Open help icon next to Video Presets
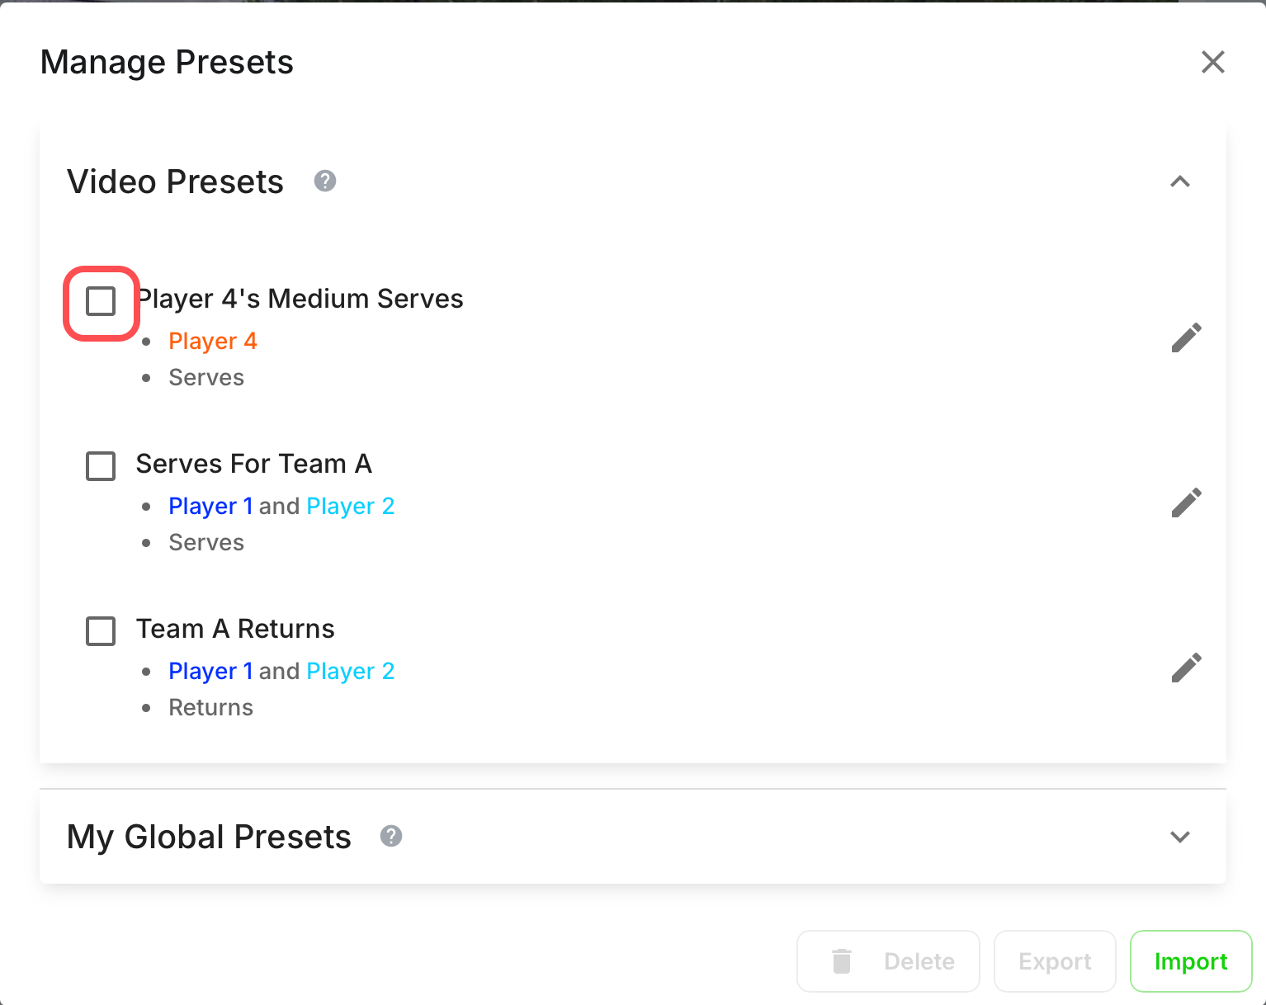The width and height of the screenshot is (1266, 1005). click(x=325, y=181)
